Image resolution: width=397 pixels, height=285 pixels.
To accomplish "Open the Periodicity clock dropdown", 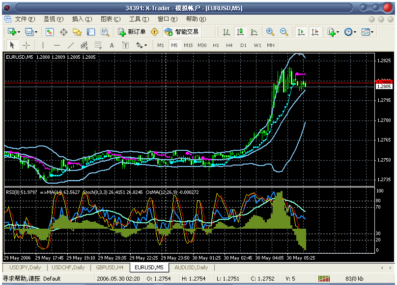I will tap(350, 32).
